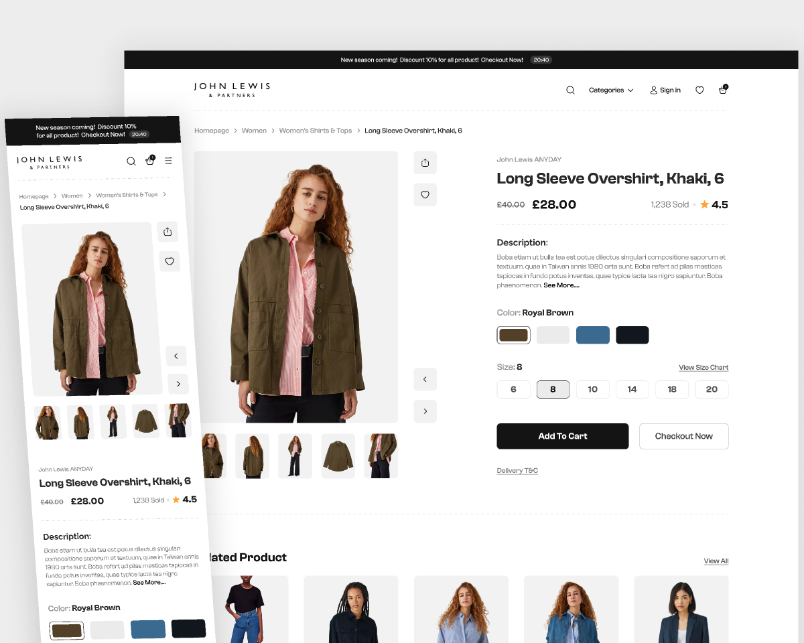Select size 6 option
804x643 pixels.
(x=513, y=389)
